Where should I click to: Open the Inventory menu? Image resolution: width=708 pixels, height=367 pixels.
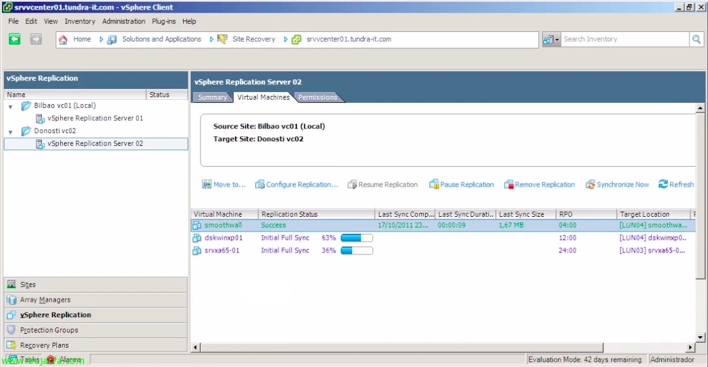tap(80, 21)
